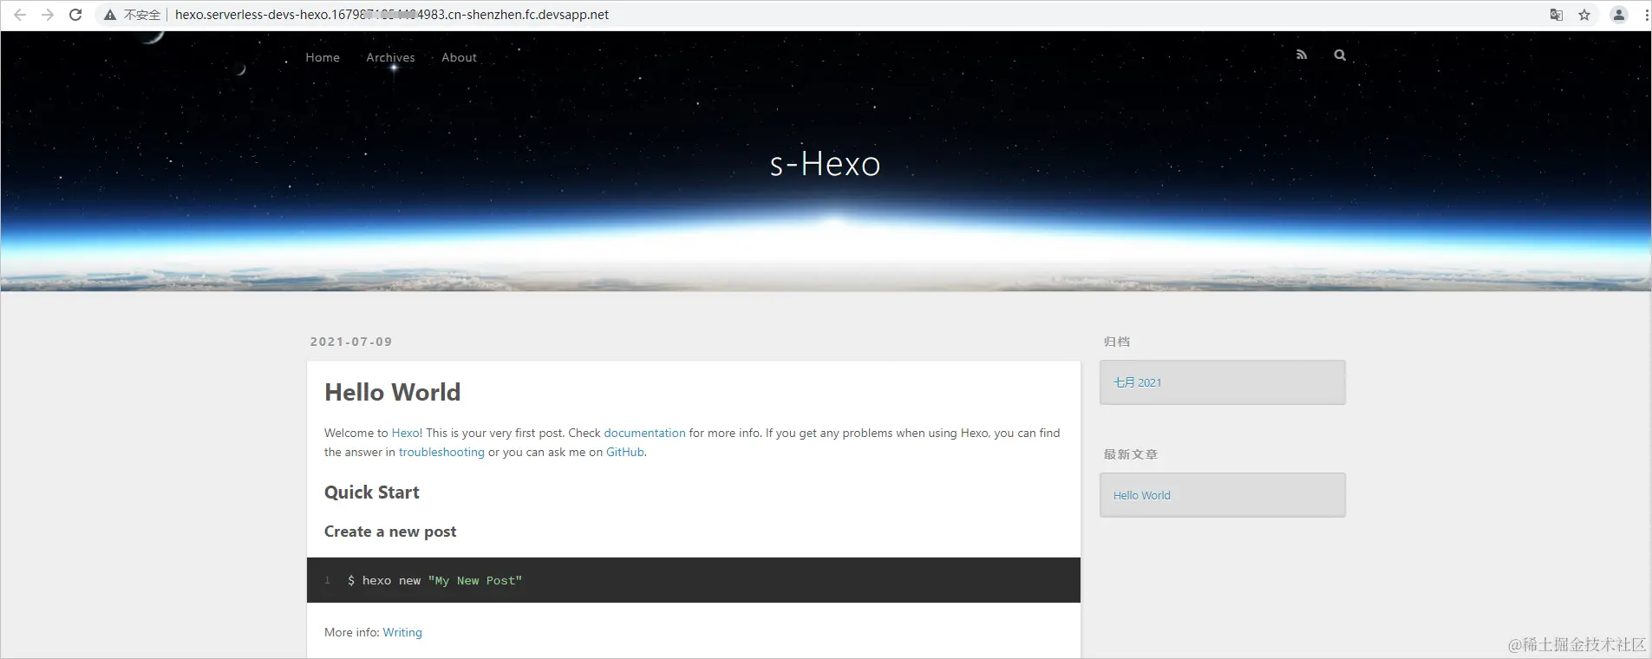This screenshot has height=659, width=1652.
Task: Bookmark this page with the star icon
Action: [x=1584, y=15]
